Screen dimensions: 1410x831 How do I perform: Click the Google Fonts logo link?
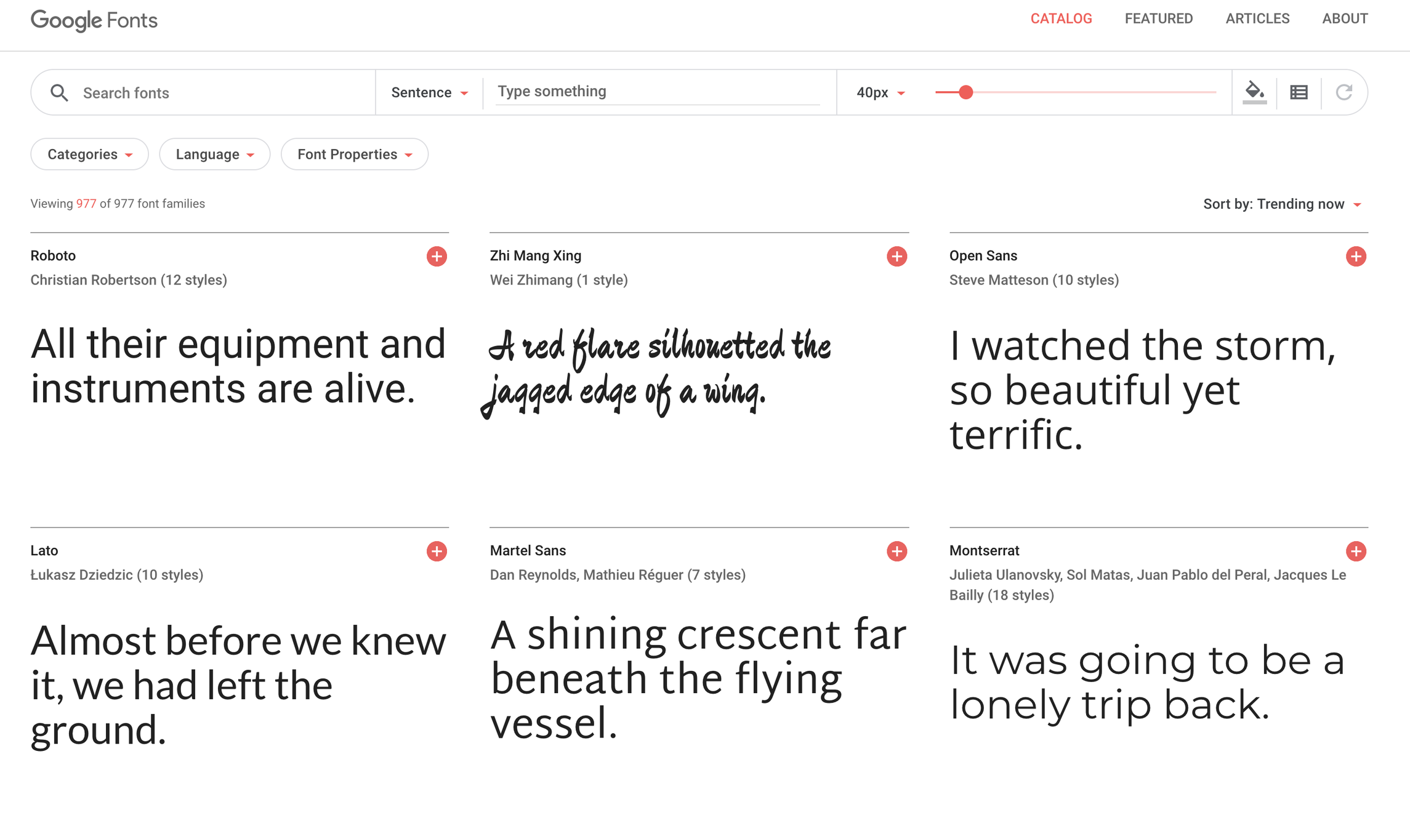pos(94,20)
